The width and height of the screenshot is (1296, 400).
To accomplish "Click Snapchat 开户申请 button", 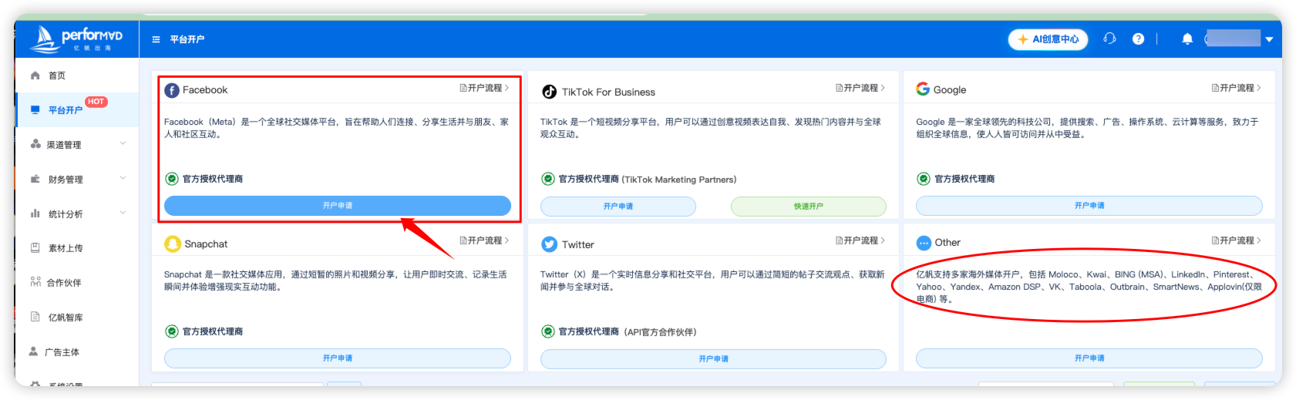I will (338, 358).
